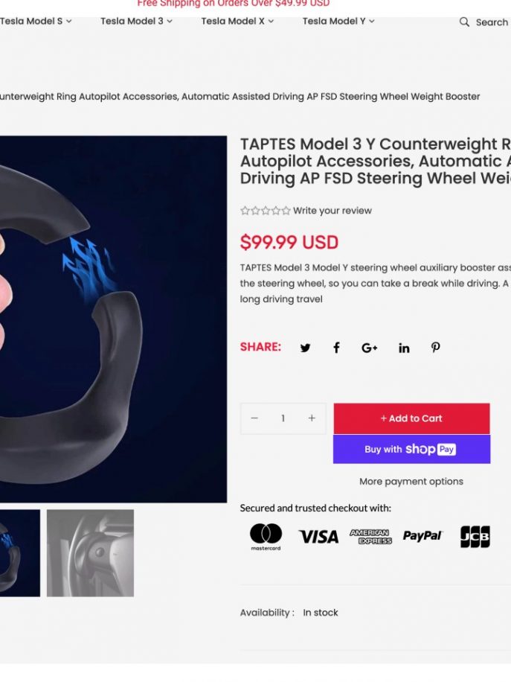
Task: Share product on Pinterest icon
Action: 435,347
